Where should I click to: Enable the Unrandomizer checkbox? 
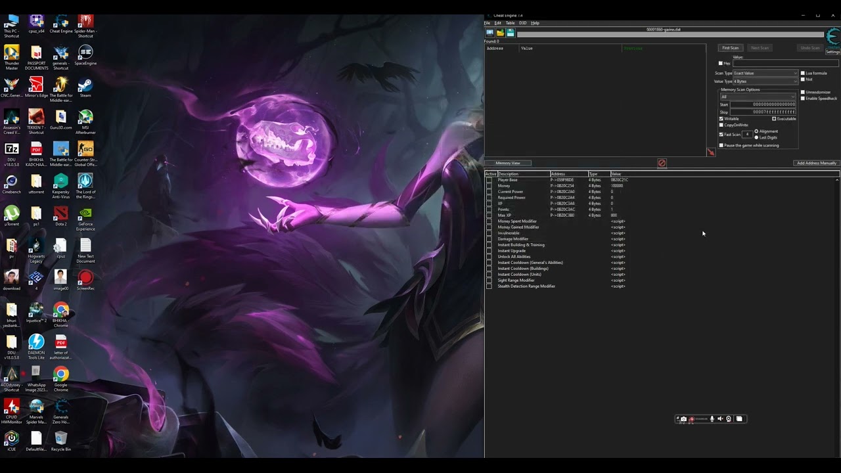tap(803, 92)
